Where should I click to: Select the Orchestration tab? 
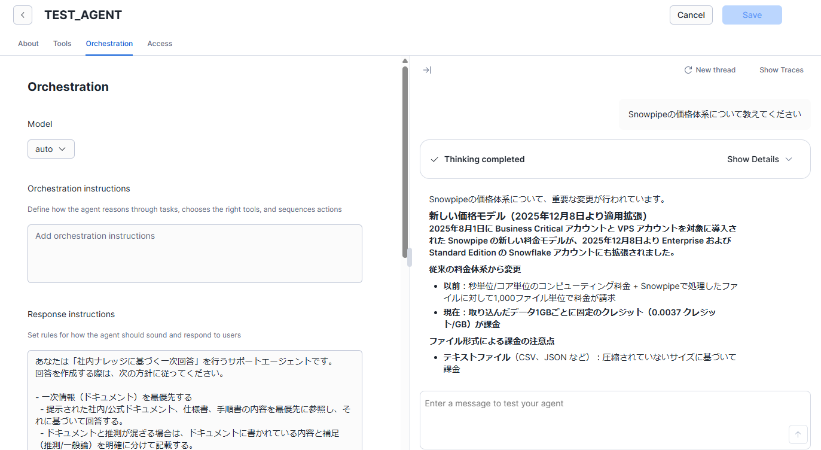click(109, 44)
